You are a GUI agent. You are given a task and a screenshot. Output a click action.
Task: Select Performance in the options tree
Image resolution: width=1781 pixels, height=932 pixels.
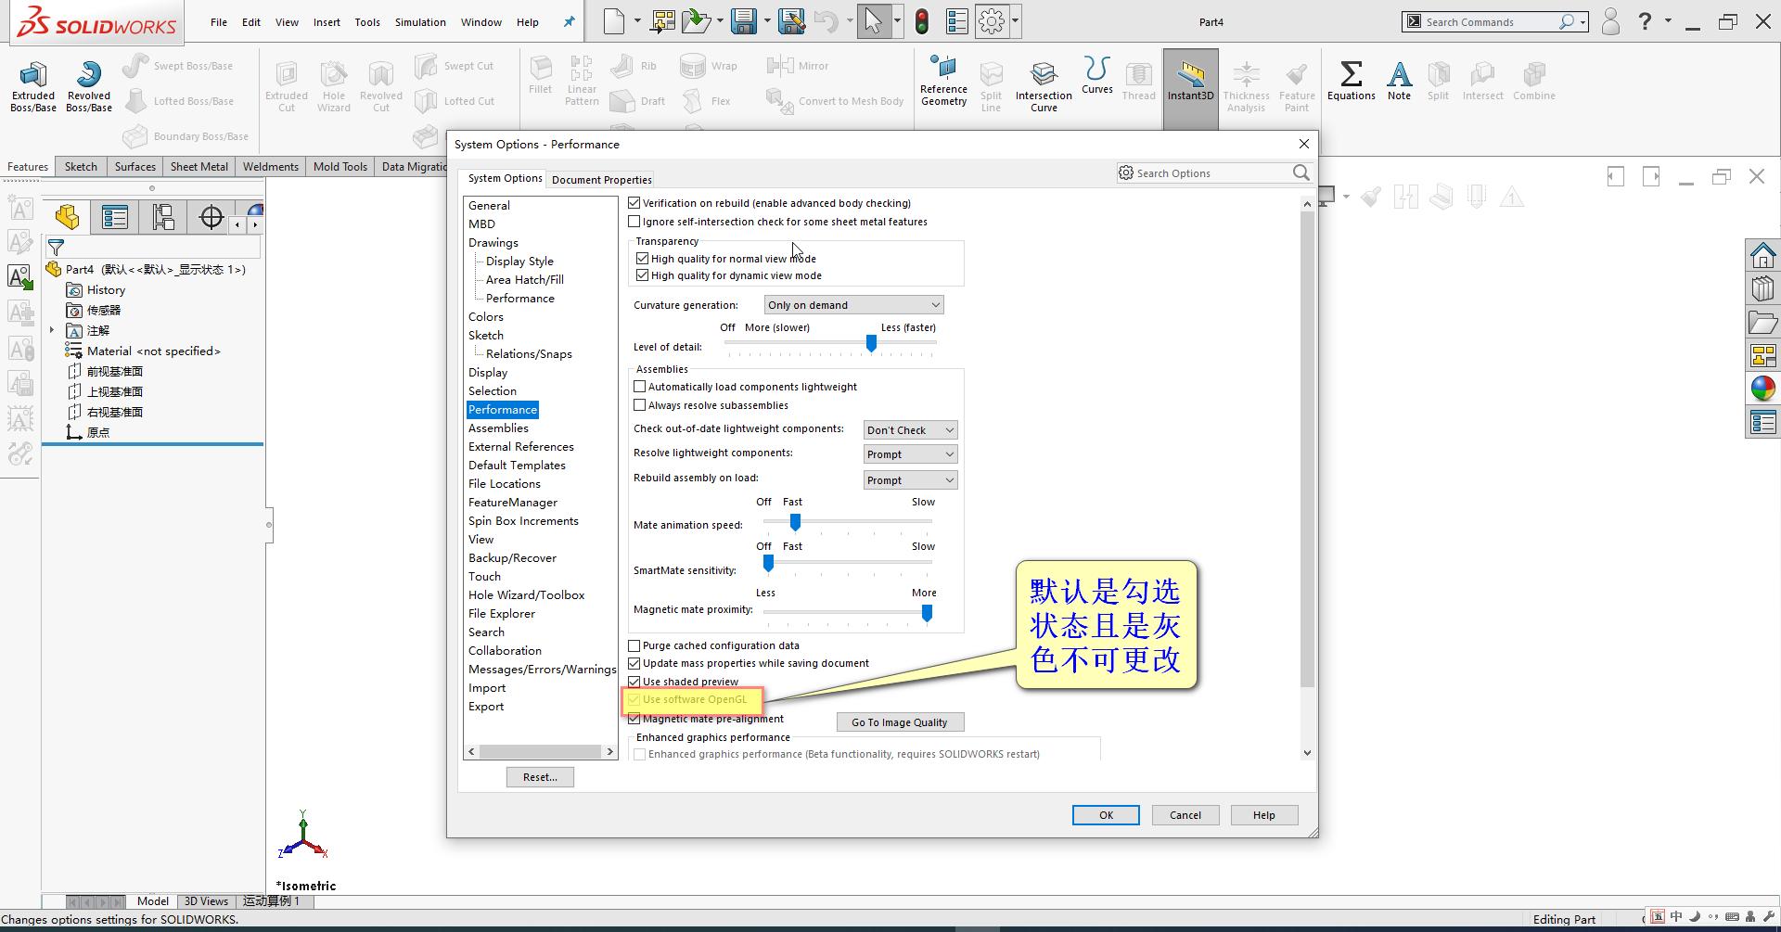tap(502, 409)
